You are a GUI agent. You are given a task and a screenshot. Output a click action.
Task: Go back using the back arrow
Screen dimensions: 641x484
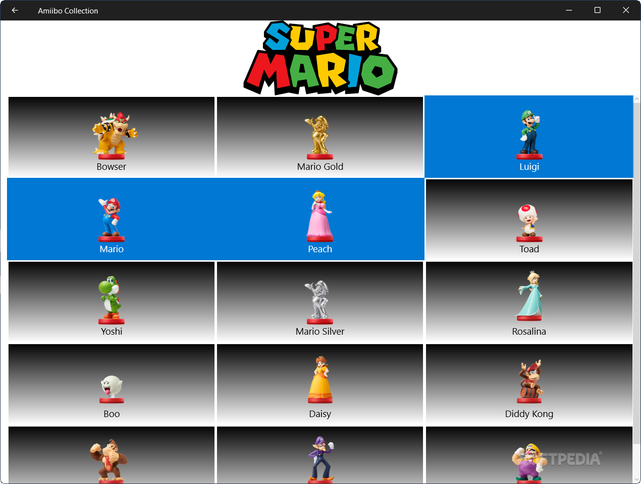coord(15,10)
